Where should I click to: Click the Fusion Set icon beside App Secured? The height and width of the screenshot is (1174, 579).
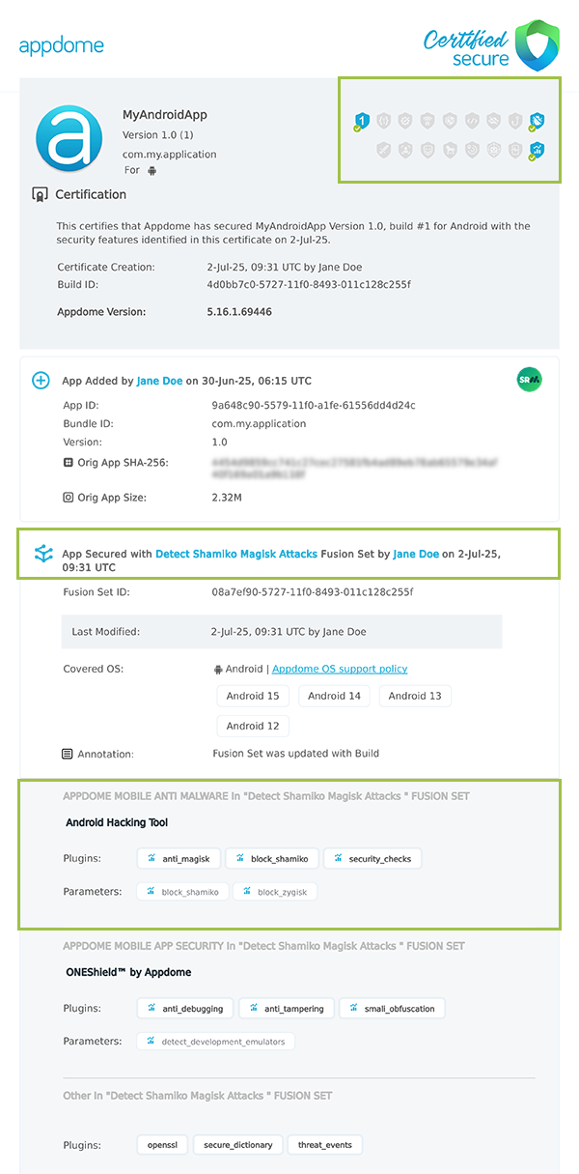[42, 554]
